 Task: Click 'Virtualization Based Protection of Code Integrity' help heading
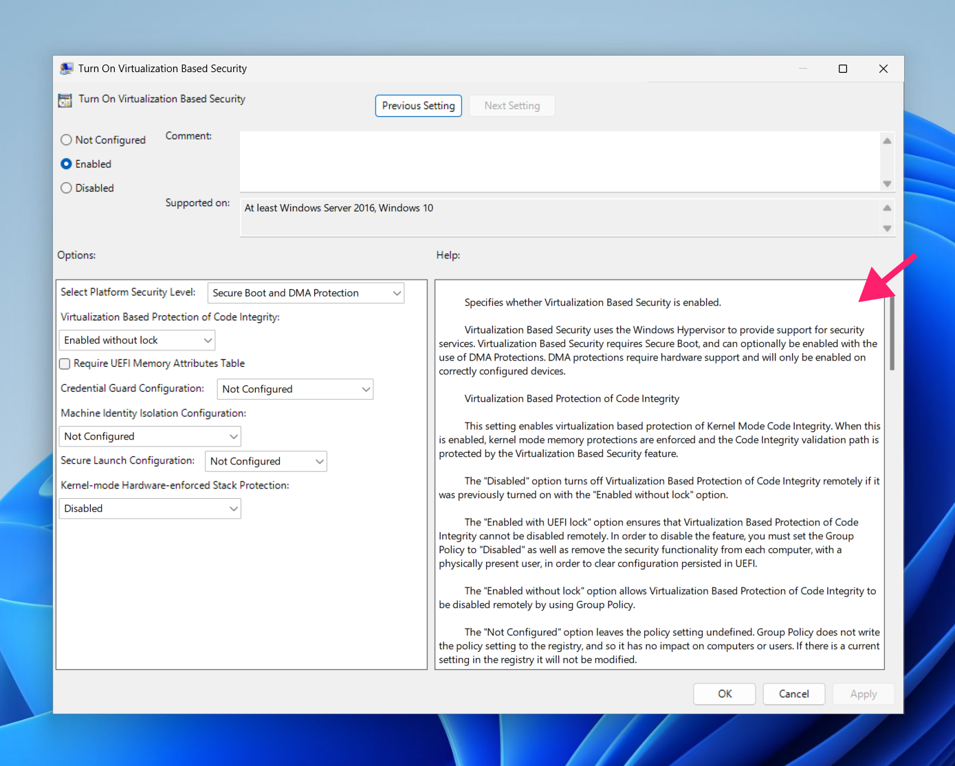click(572, 399)
